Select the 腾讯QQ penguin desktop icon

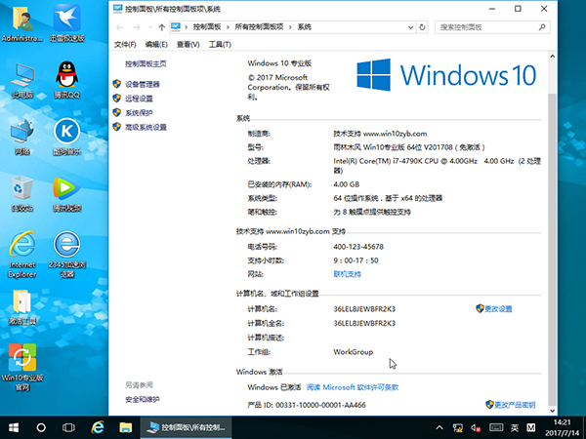click(x=65, y=76)
